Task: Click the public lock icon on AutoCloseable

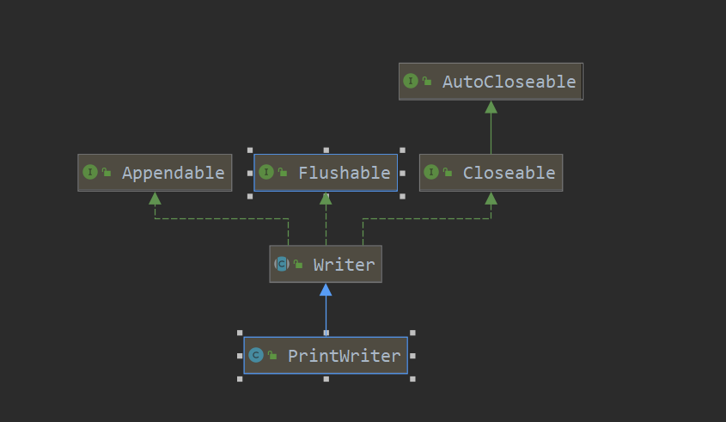Action: [427, 82]
